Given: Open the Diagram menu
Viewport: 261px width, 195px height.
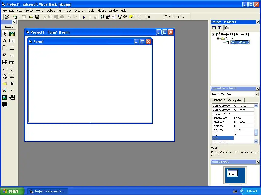Looking at the screenshot, I should click(x=80, y=11).
